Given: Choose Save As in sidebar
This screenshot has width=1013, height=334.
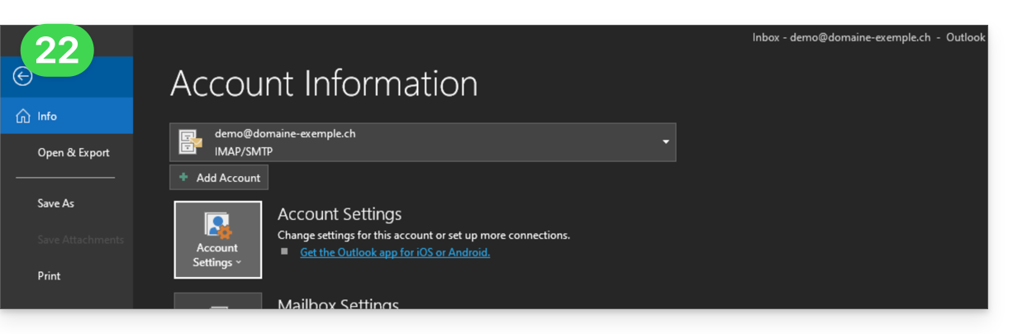Looking at the screenshot, I should pyautogui.click(x=55, y=203).
